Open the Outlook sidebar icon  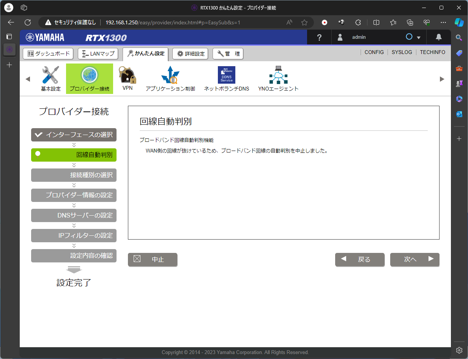[x=459, y=114]
